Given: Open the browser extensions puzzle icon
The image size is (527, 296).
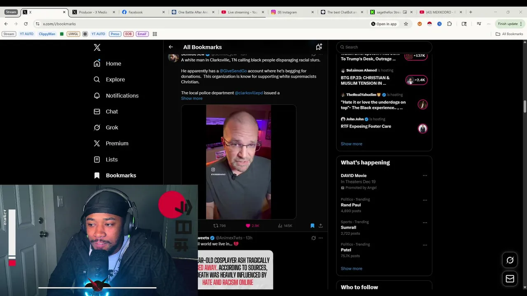Looking at the screenshot, I should pos(450,24).
